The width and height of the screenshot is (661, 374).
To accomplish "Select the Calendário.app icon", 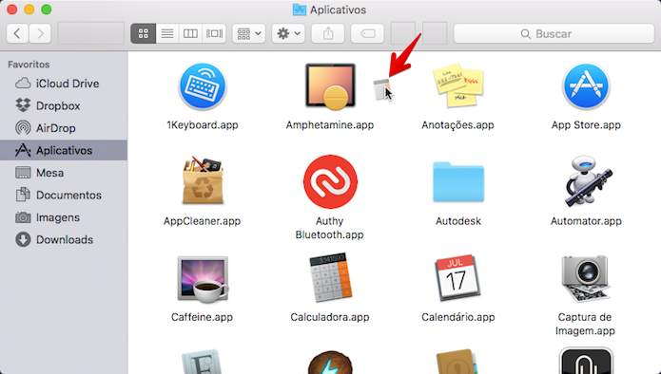I will click(x=457, y=278).
